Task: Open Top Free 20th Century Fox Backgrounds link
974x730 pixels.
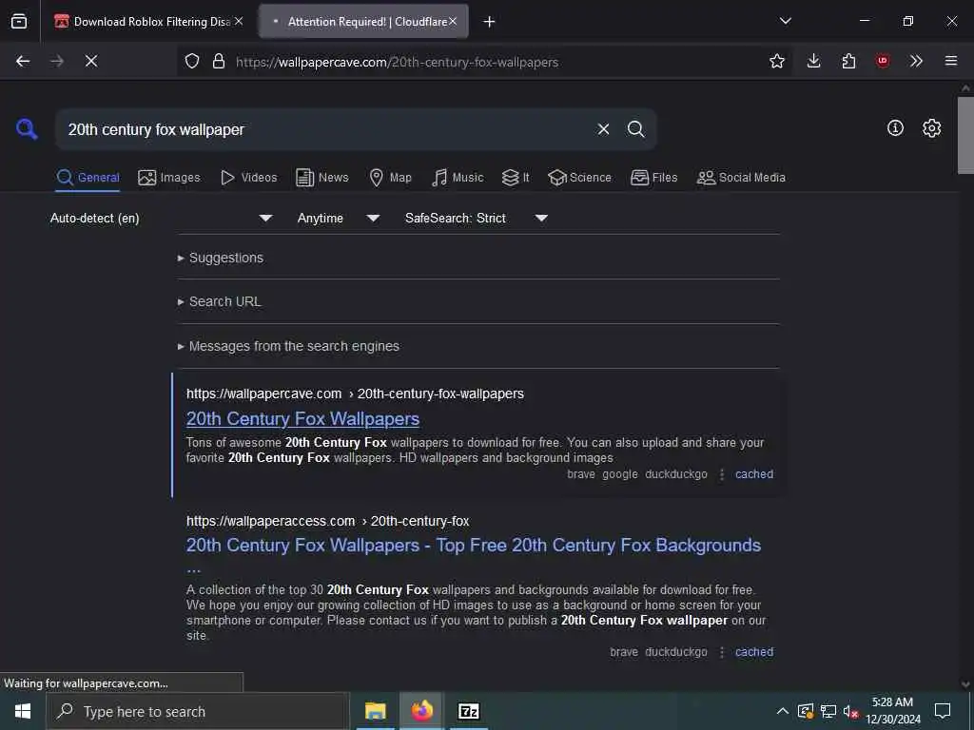Action: click(474, 546)
